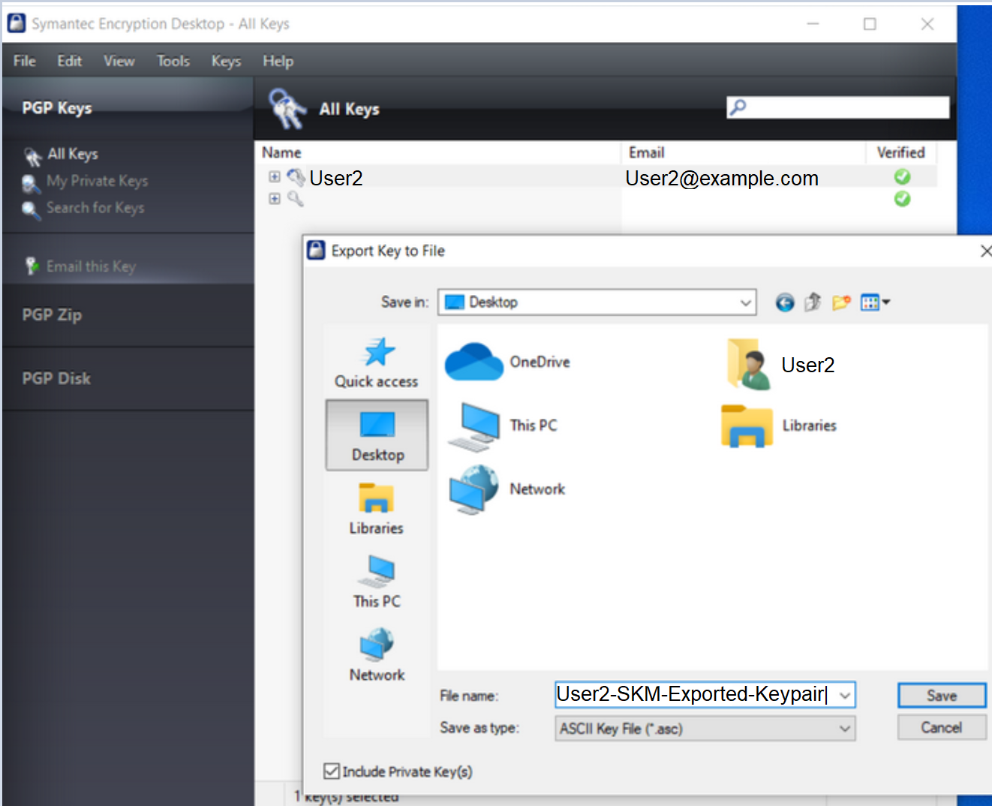Image resolution: width=992 pixels, height=806 pixels.
Task: Select Network in file list
Action: tap(507, 489)
